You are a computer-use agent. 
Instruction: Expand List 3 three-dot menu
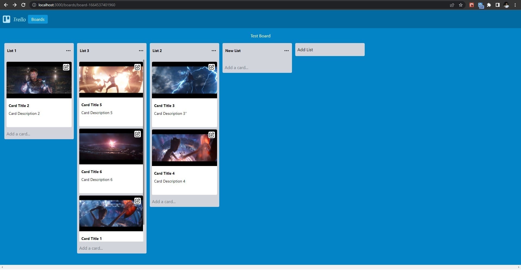coord(141,51)
